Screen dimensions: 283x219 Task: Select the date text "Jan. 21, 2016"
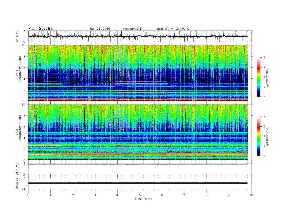coord(100,29)
